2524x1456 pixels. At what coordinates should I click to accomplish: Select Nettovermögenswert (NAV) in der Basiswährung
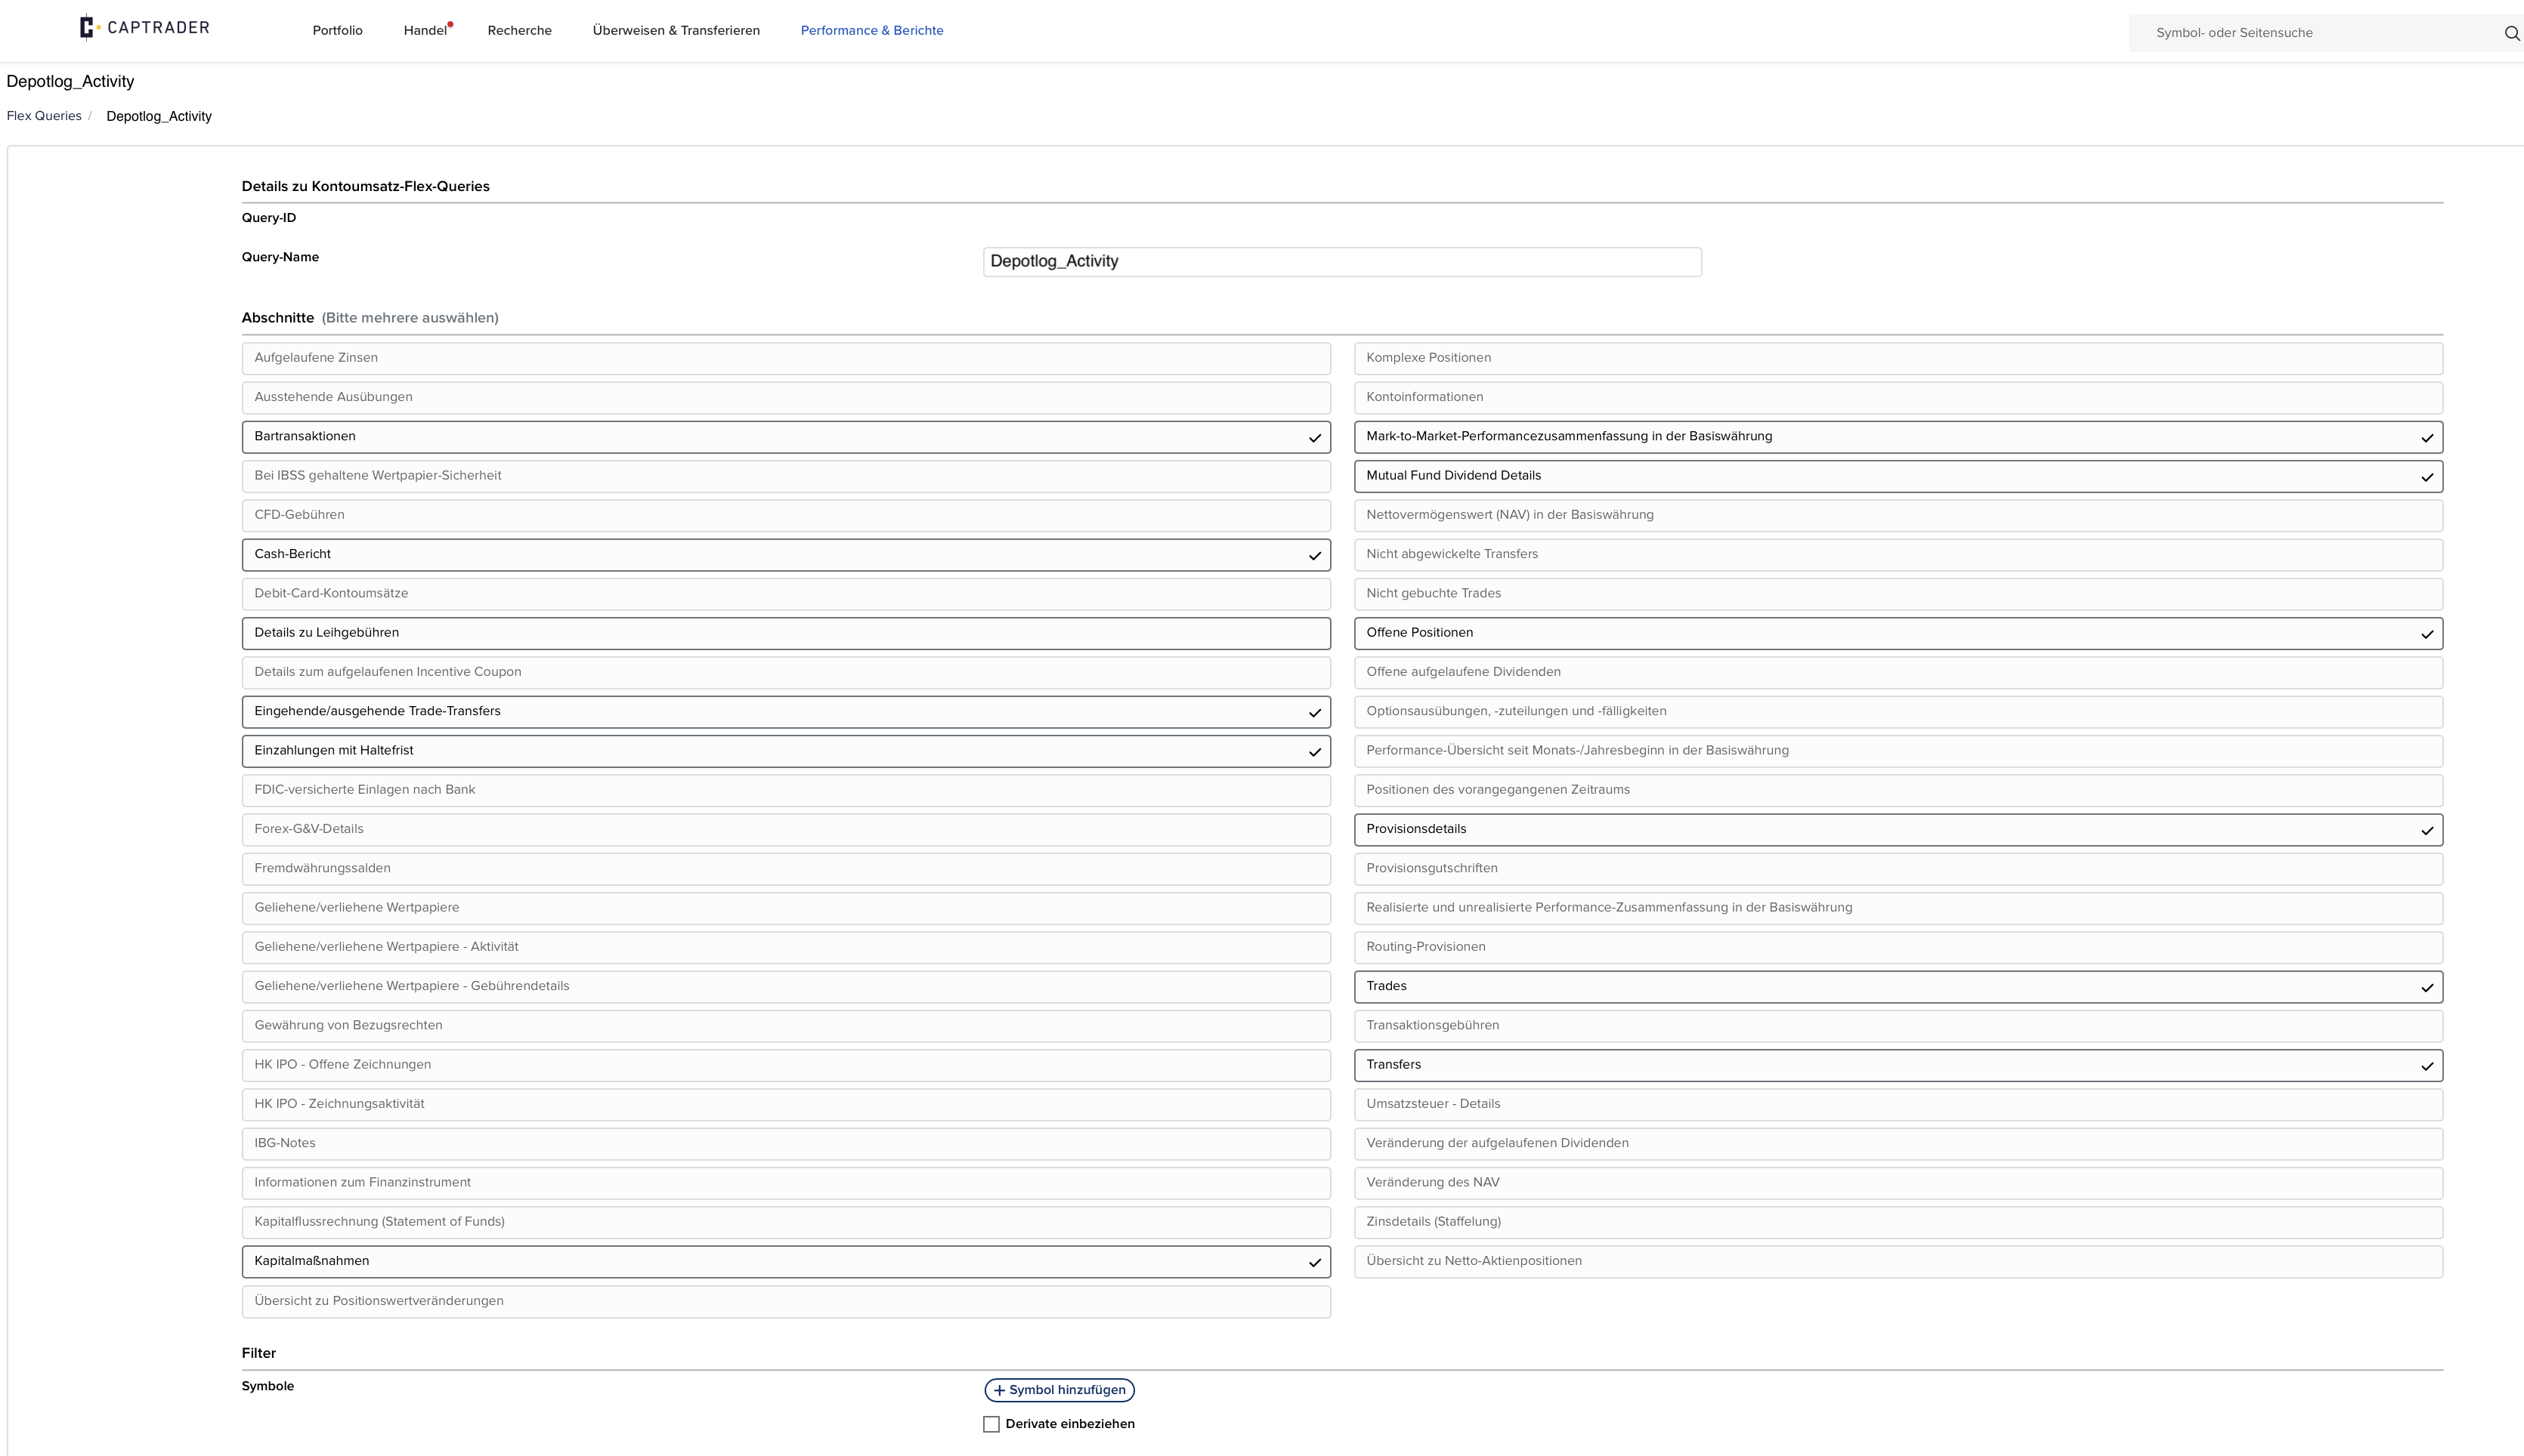click(x=1898, y=515)
